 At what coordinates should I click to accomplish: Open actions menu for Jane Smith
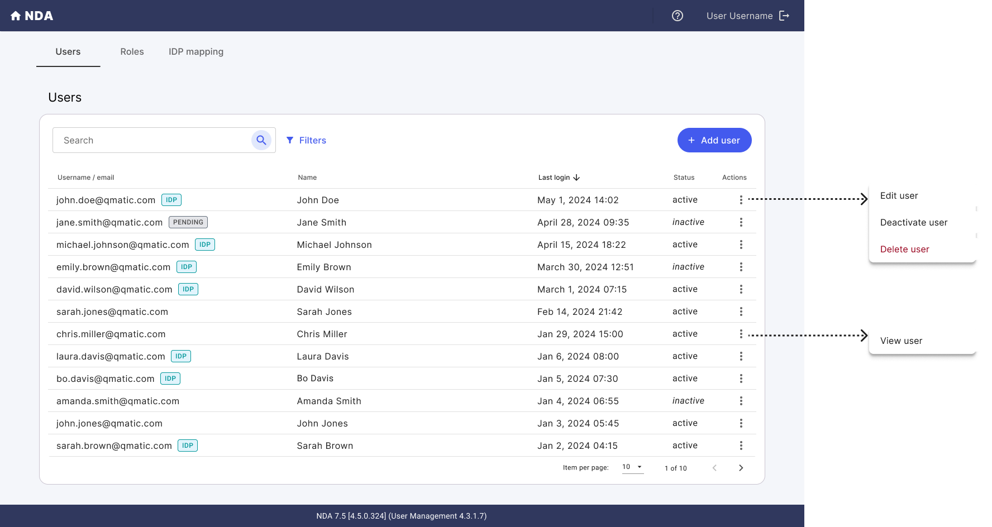point(741,222)
